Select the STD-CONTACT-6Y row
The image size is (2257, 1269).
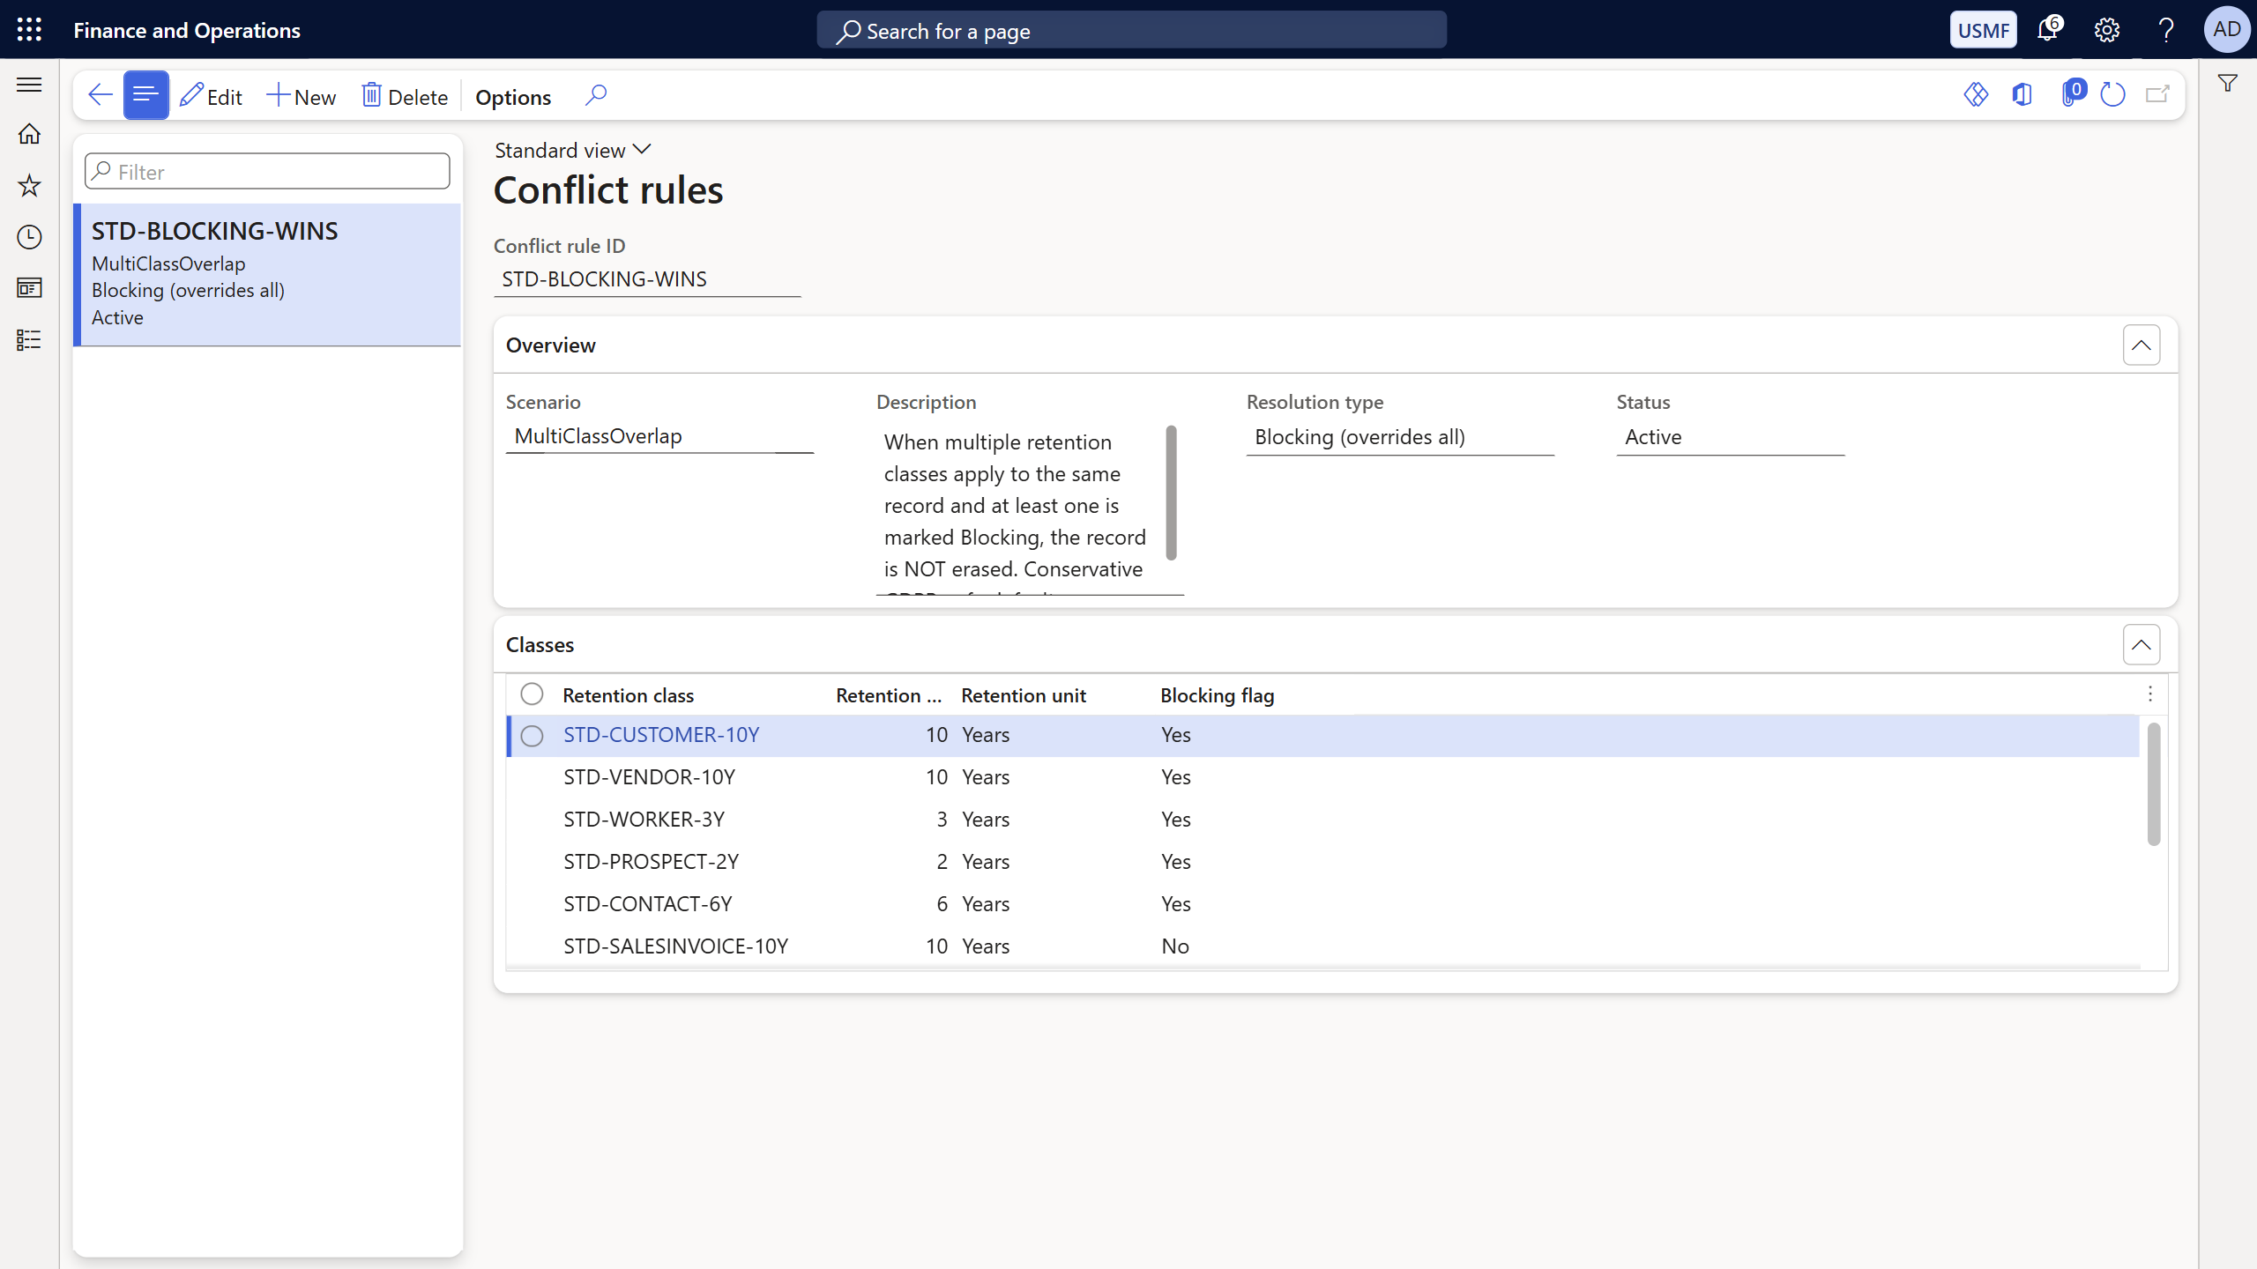(x=1322, y=904)
